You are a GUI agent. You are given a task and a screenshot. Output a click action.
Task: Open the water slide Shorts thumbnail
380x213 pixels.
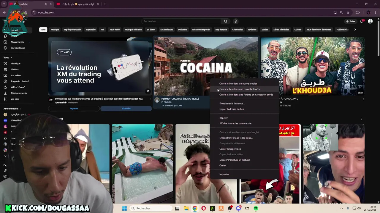(x=142, y=164)
